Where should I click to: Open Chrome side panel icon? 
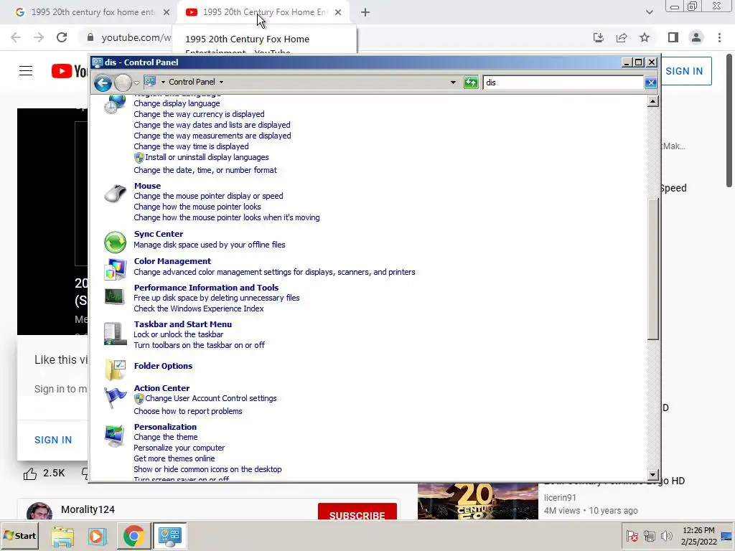(x=673, y=37)
